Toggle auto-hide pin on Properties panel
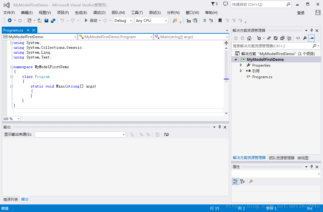This screenshot has height=212, width=323. (x=311, y=167)
